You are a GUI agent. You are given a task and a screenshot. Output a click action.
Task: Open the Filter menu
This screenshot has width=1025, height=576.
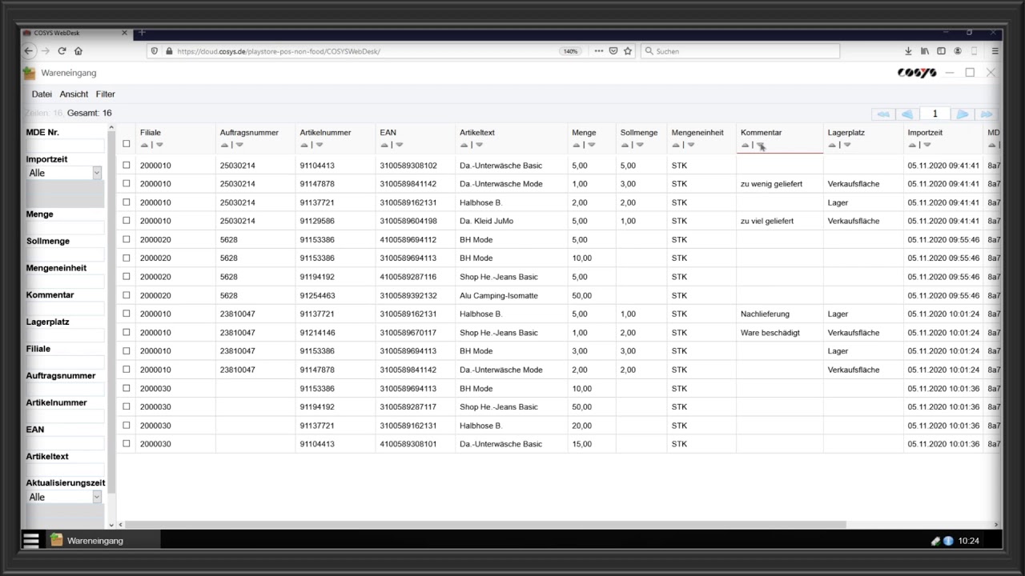106,94
